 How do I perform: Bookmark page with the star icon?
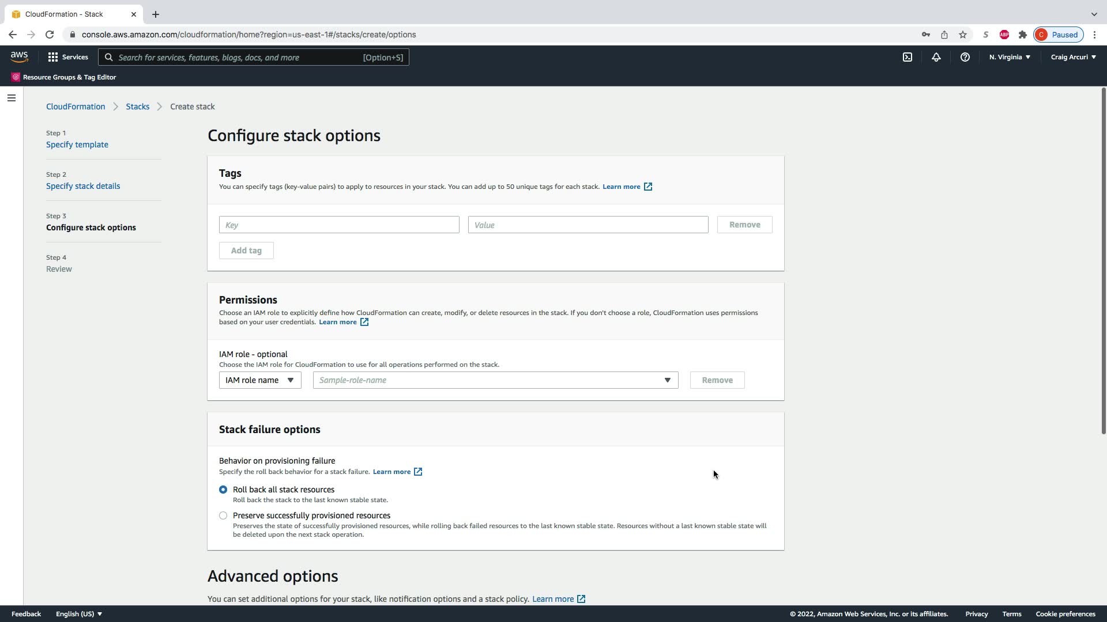(962, 35)
